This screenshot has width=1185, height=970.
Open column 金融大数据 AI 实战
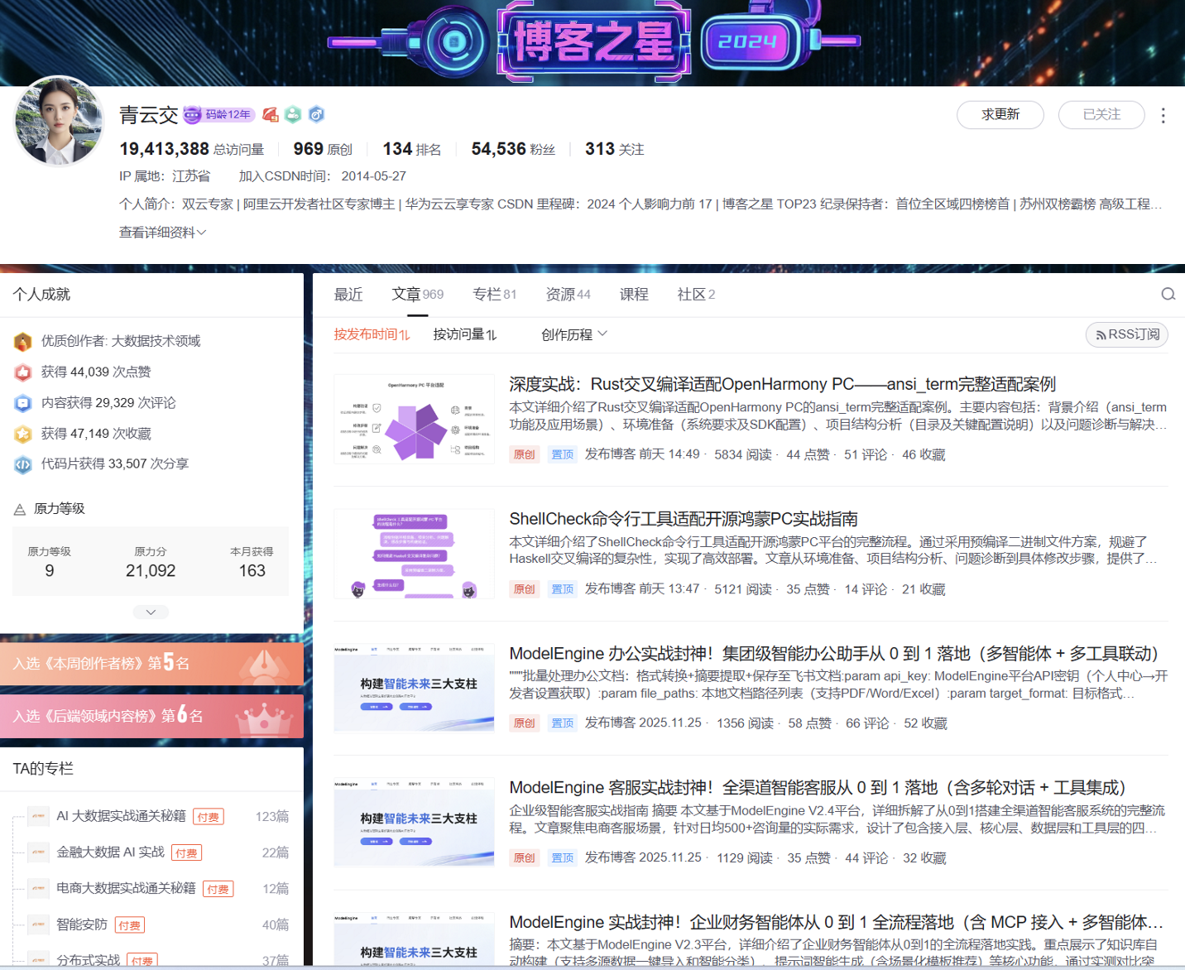click(x=110, y=852)
